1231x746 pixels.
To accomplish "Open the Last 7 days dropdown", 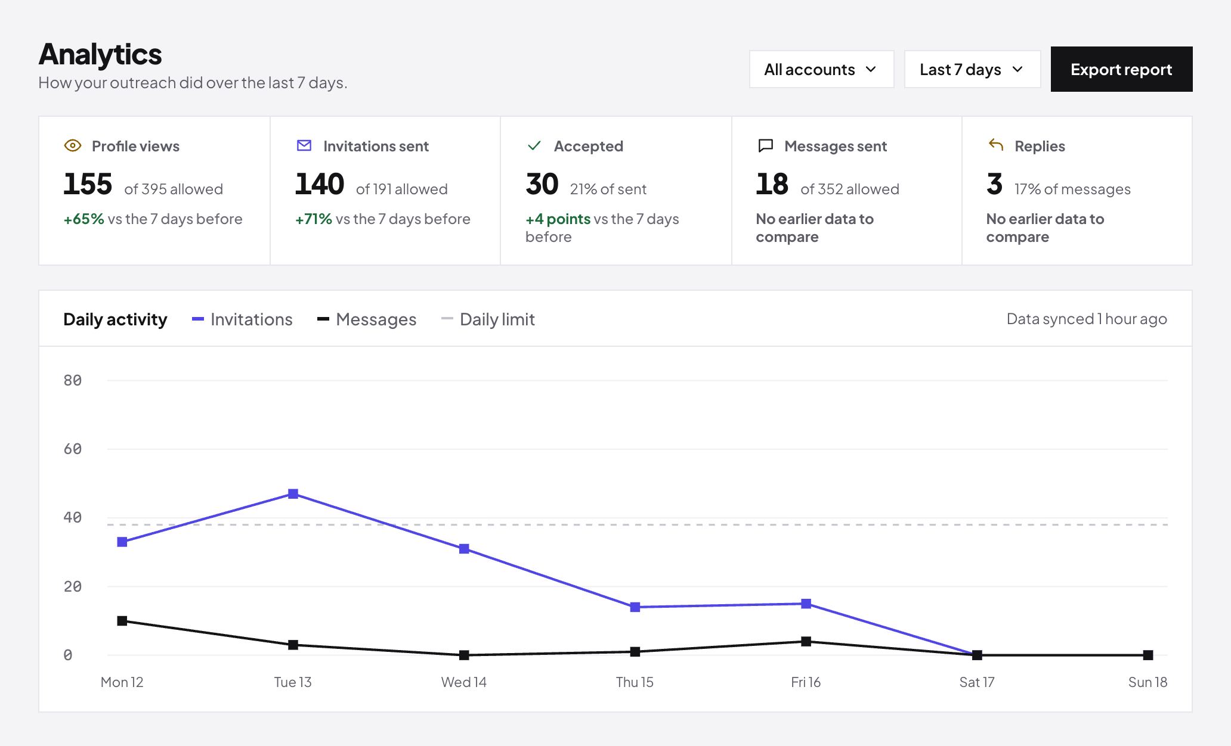I will [972, 69].
